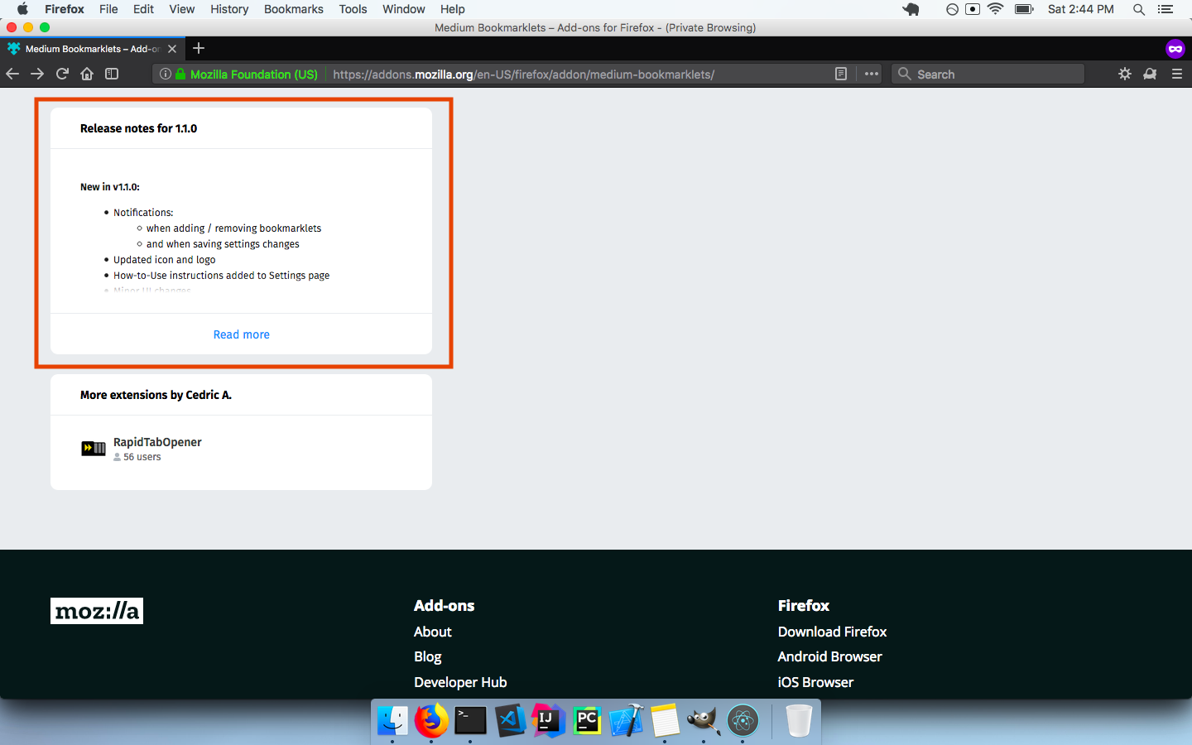
Task: Go forward with the forward arrow
Action: pyautogui.click(x=37, y=74)
